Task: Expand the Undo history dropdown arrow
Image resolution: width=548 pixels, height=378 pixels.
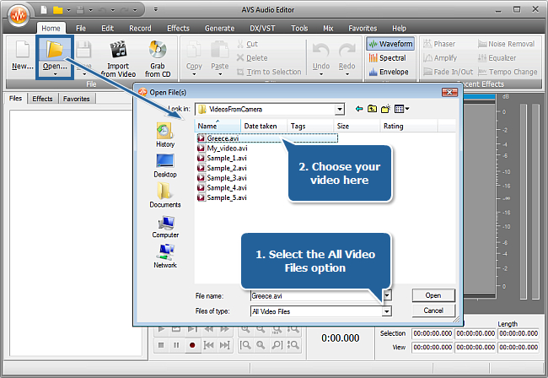Action: pyautogui.click(x=321, y=74)
